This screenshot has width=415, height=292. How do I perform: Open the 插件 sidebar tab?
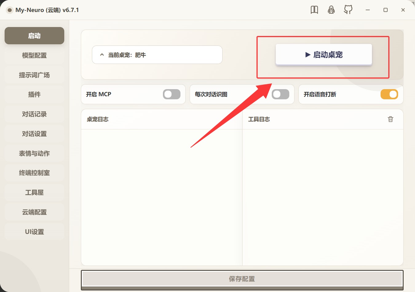(x=34, y=94)
